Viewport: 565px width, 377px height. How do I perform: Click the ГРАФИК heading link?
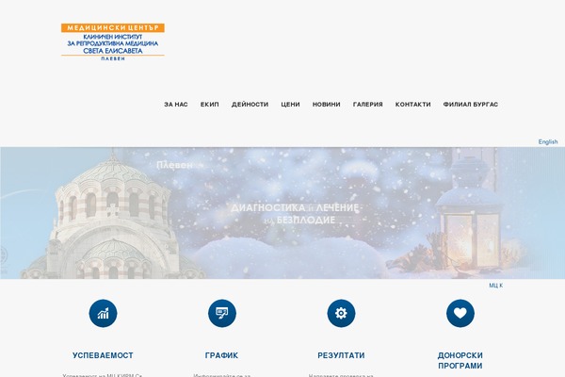click(x=221, y=355)
